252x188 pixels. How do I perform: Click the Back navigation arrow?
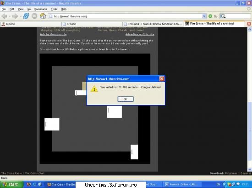point(4,16)
